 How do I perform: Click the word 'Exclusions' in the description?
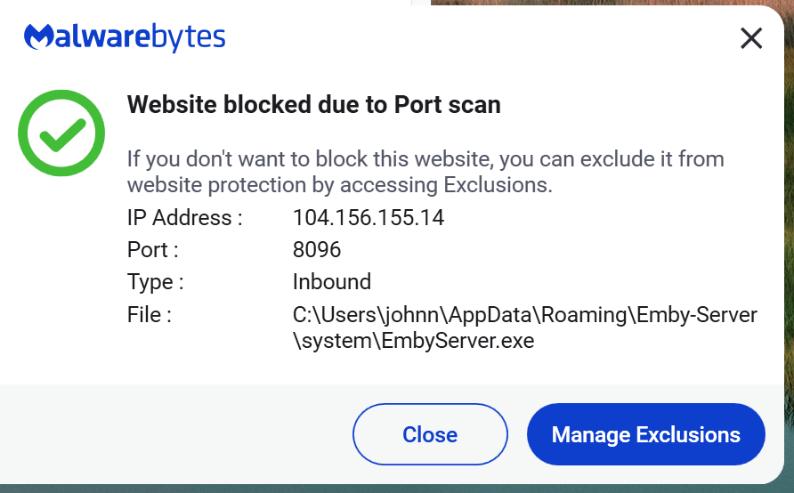(498, 185)
